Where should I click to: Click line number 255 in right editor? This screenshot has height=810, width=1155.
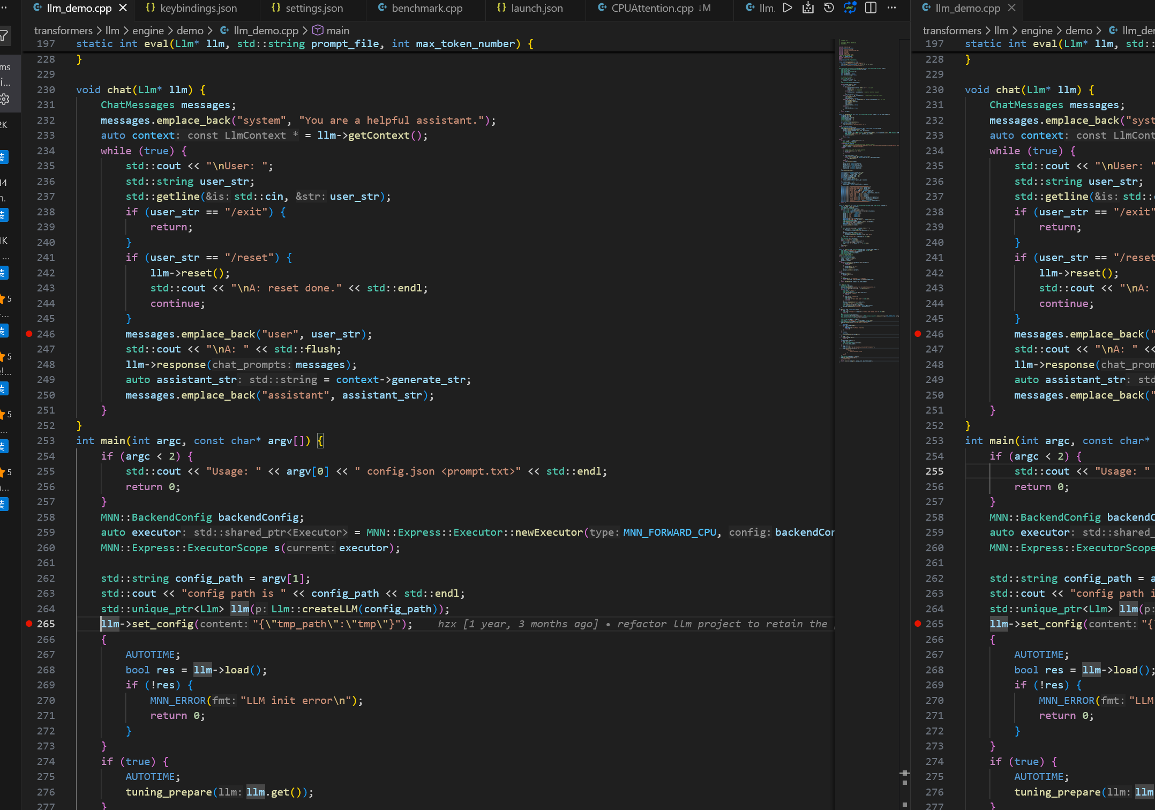(934, 471)
